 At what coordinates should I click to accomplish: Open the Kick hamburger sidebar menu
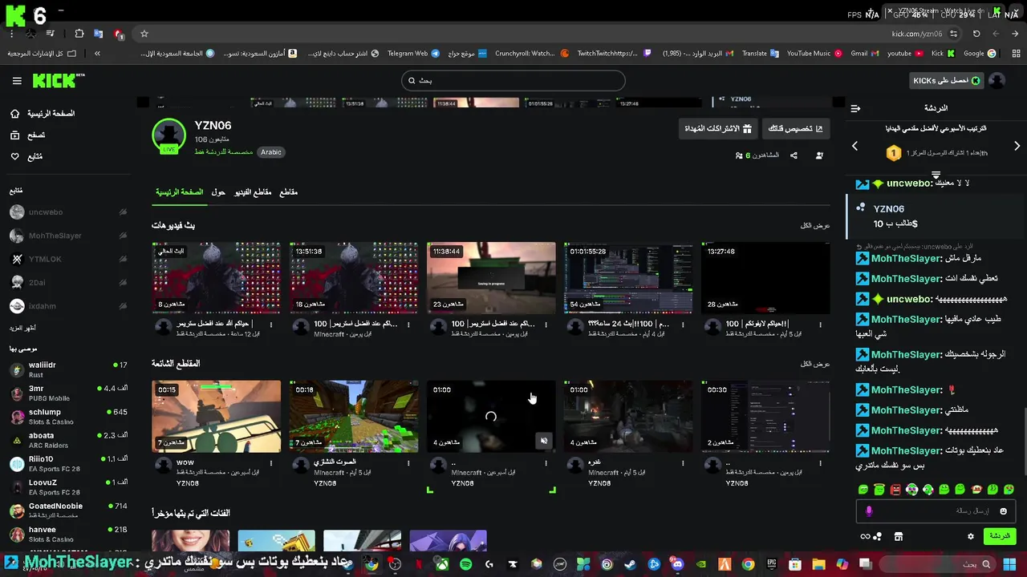pos(17,80)
